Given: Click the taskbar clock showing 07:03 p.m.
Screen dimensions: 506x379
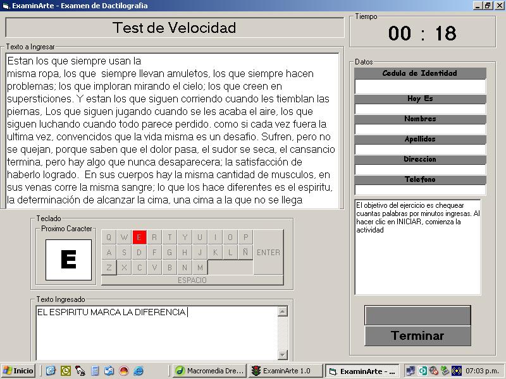Looking at the screenshot, I should [x=482, y=371].
